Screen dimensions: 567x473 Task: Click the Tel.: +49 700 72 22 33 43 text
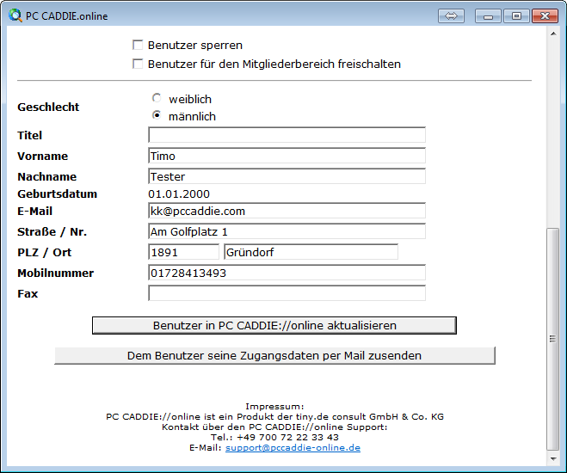coord(274,437)
